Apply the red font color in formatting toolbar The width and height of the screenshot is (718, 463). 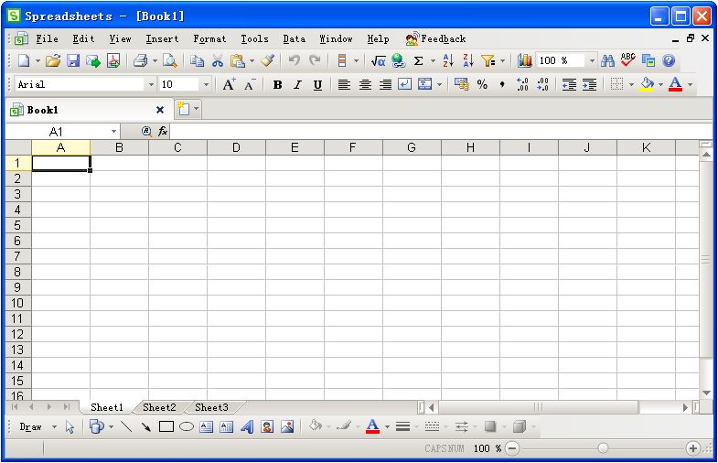pos(675,84)
